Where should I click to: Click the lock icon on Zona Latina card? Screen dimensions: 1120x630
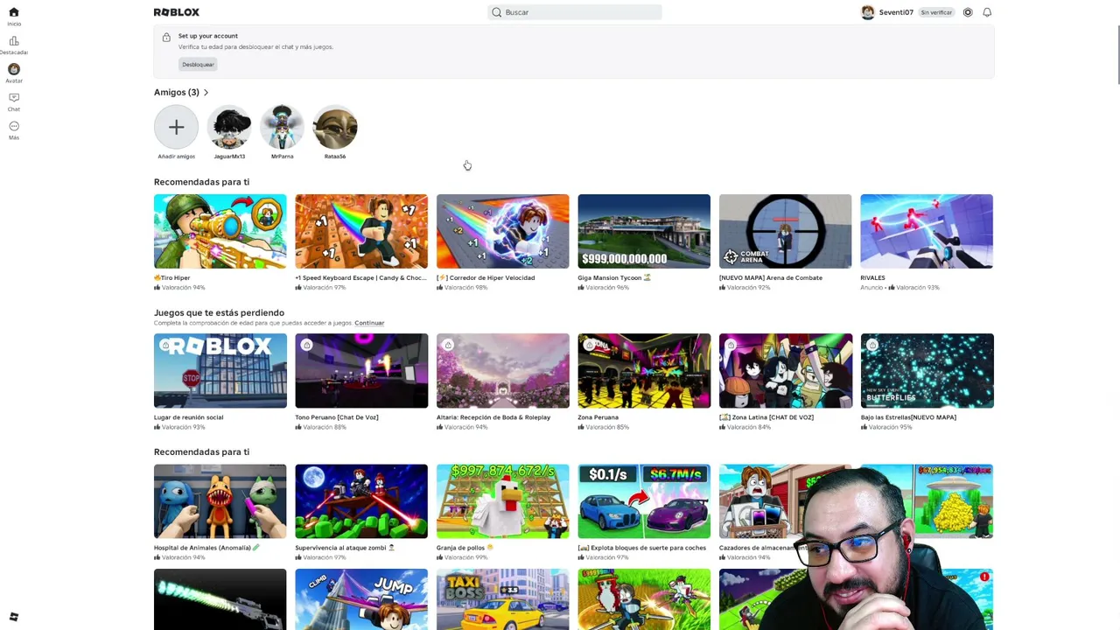[731, 345]
